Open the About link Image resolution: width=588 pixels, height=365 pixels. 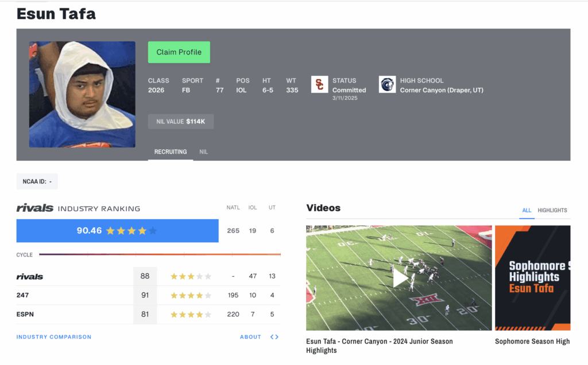[250, 337]
